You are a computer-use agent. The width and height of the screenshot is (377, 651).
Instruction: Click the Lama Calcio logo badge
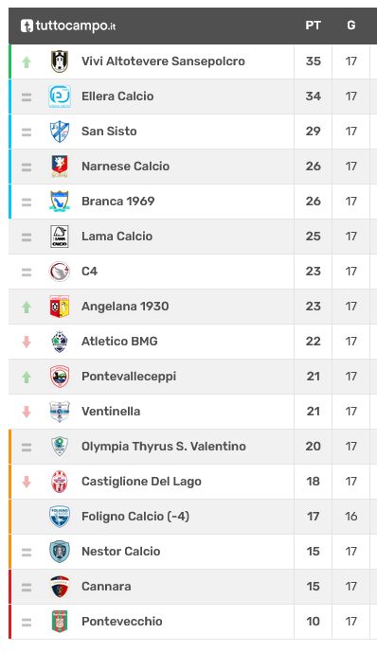tap(60, 237)
